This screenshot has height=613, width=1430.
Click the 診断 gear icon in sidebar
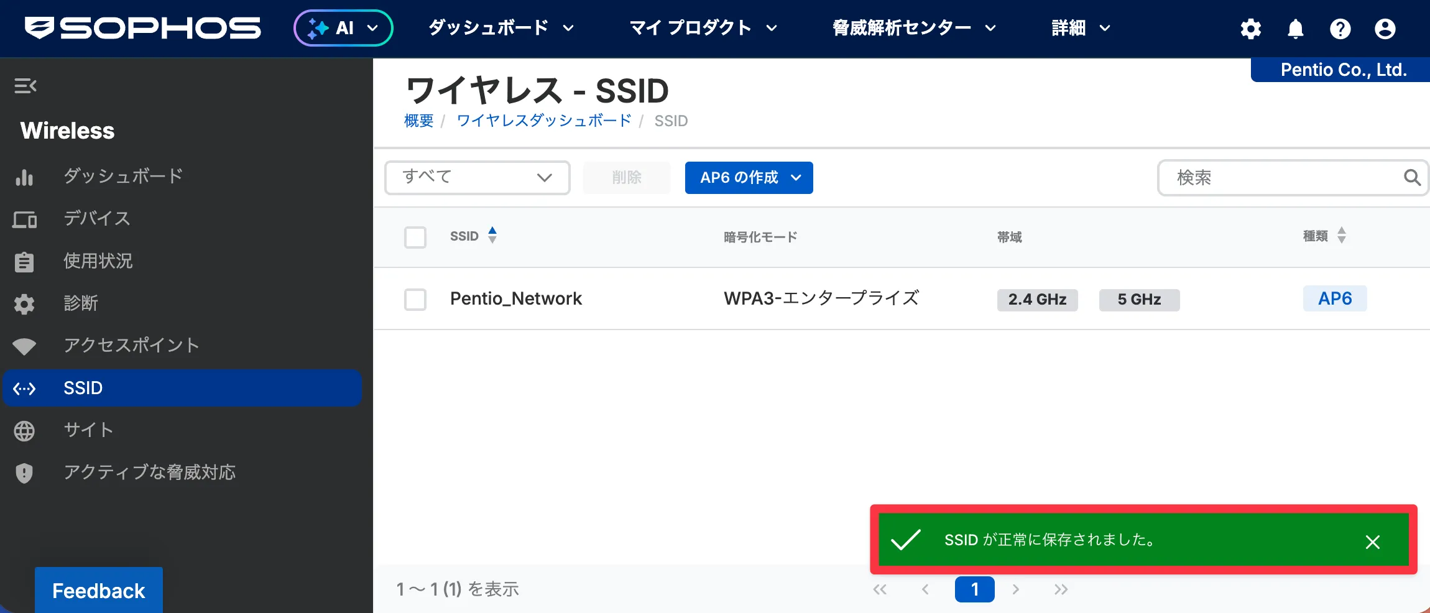(24, 304)
